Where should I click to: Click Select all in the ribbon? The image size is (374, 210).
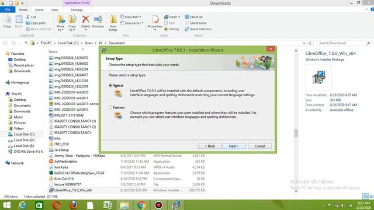pyautogui.click(x=193, y=17)
